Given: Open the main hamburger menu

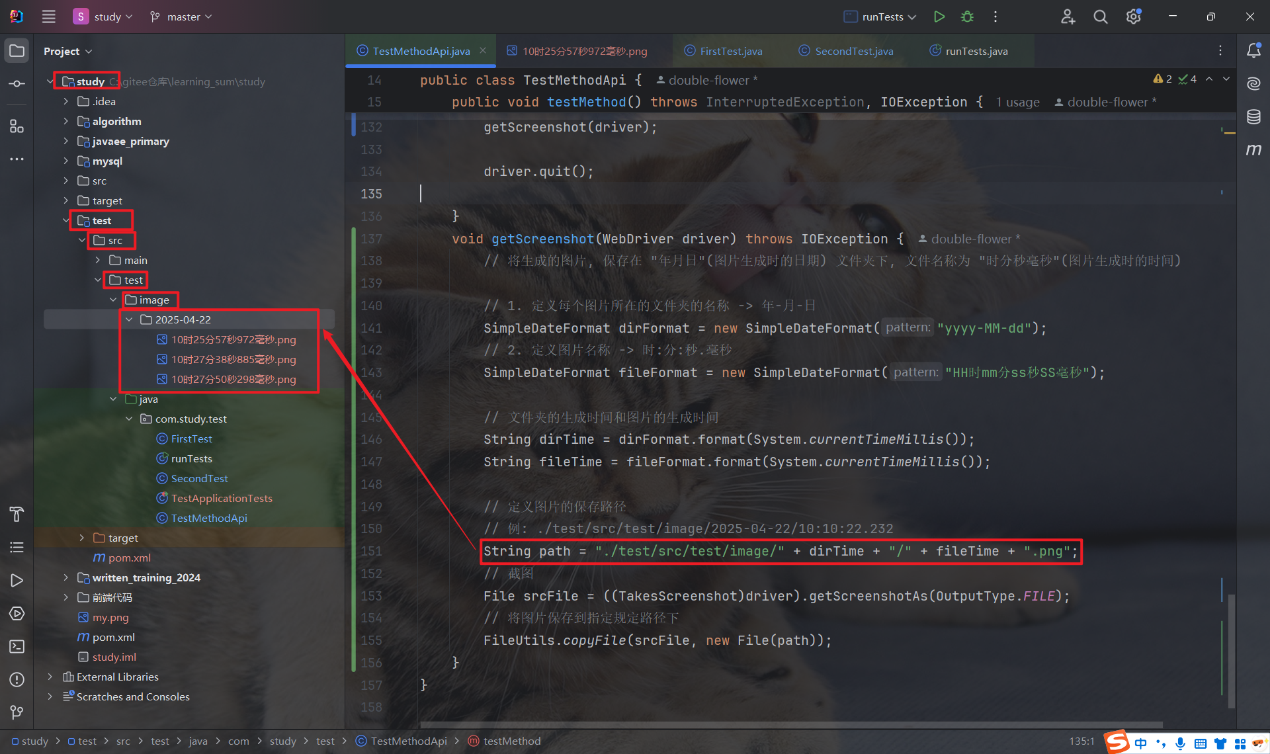Looking at the screenshot, I should pos(48,17).
